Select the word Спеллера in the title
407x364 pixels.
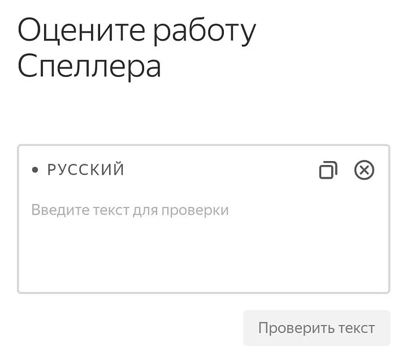pyautogui.click(x=89, y=67)
